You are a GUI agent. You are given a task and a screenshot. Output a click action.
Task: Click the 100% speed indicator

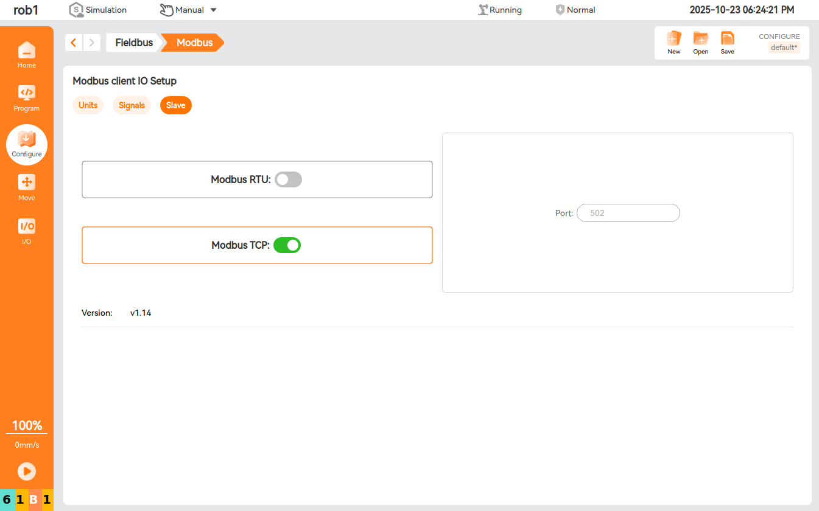click(27, 425)
